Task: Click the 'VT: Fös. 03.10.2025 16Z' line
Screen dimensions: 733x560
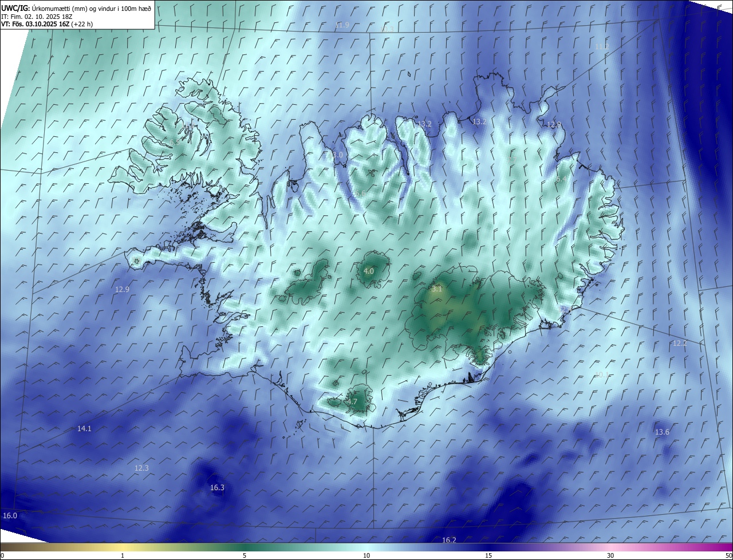Action: (36, 24)
